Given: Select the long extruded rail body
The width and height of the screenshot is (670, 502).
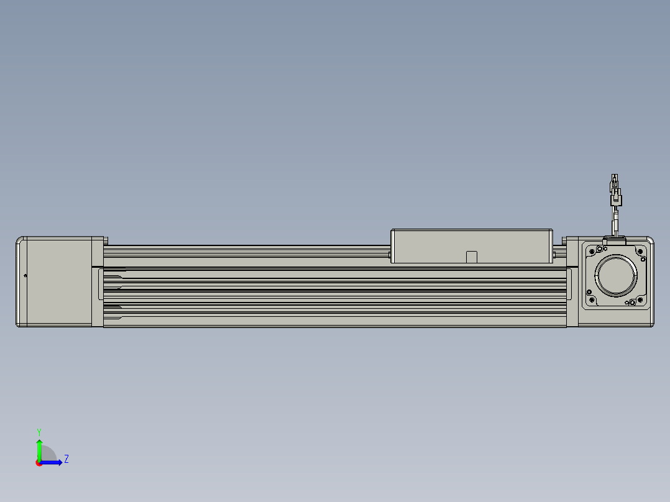Looking at the screenshot, I should 335,286.
